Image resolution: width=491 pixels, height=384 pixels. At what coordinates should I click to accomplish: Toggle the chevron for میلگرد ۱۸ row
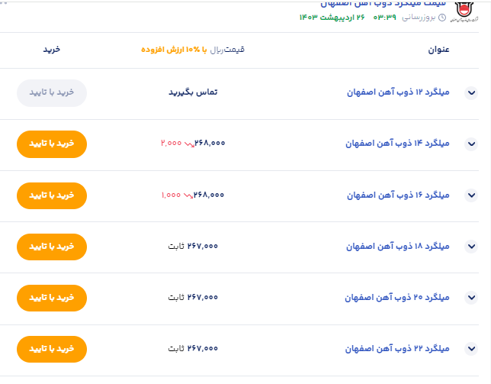pos(470,246)
